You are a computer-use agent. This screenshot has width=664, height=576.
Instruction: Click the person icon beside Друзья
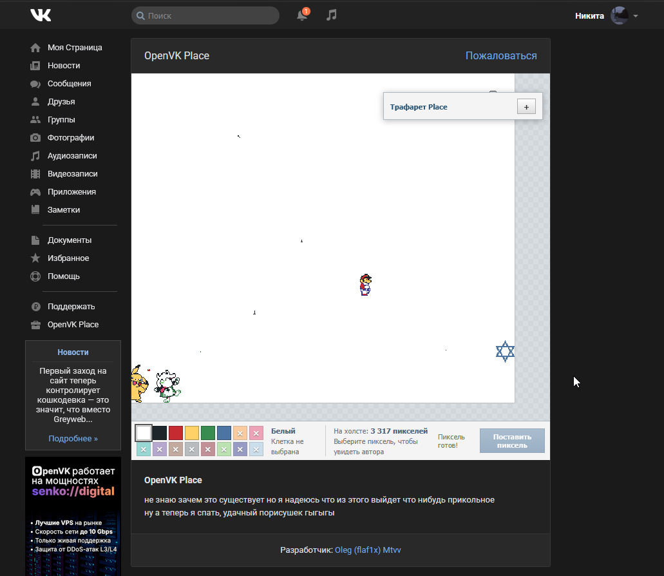pyautogui.click(x=35, y=102)
